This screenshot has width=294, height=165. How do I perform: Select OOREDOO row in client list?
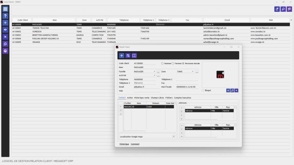click(x=151, y=32)
